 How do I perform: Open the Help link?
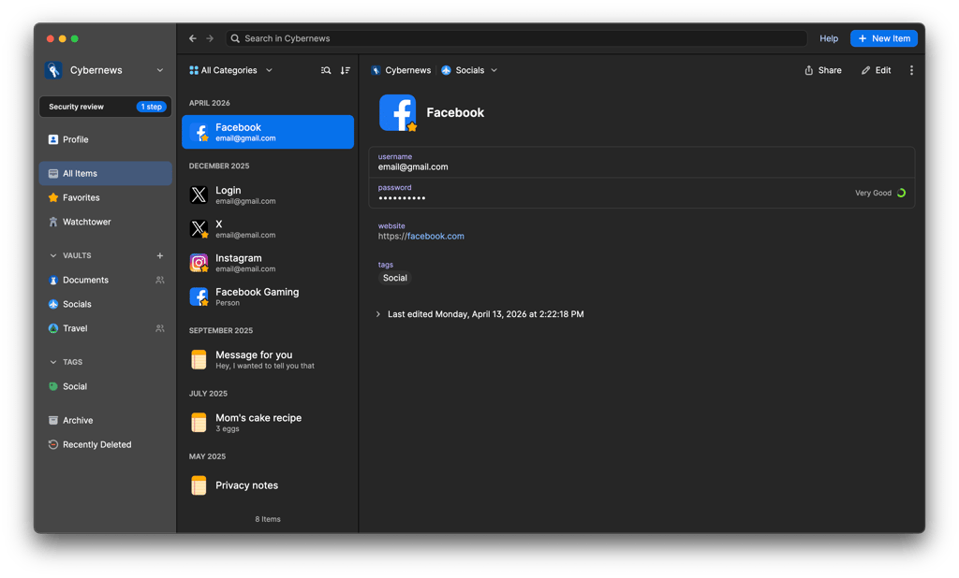829,38
